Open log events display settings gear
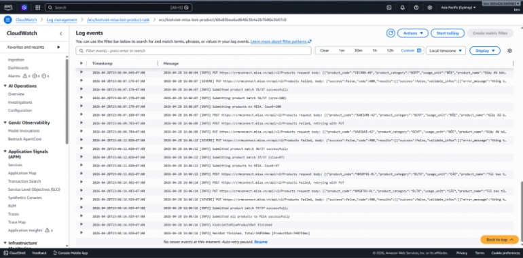The image size is (523, 258). [509, 51]
